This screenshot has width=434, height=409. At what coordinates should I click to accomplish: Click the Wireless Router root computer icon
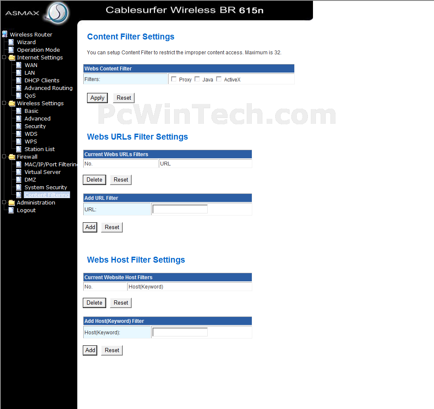coord(5,34)
